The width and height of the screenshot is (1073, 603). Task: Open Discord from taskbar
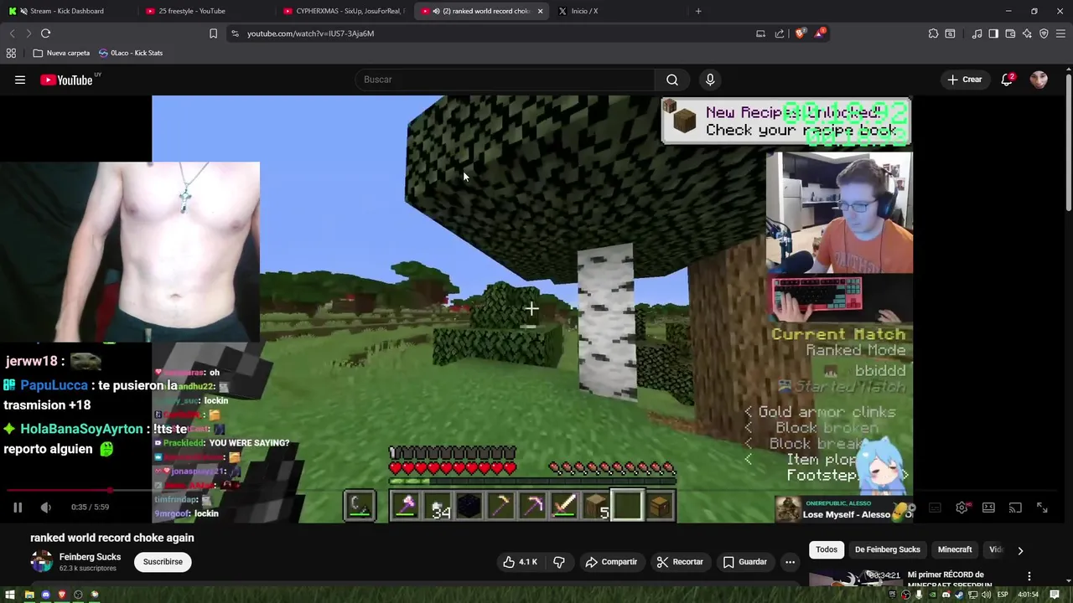coord(45,595)
